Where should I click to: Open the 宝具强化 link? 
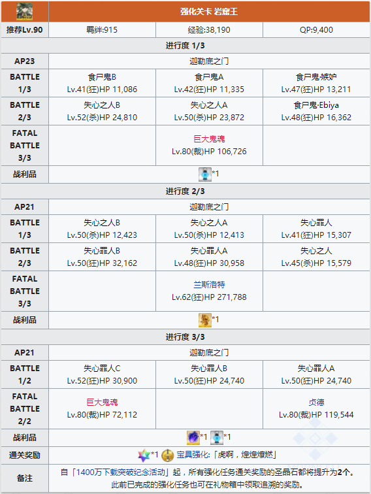193,455
